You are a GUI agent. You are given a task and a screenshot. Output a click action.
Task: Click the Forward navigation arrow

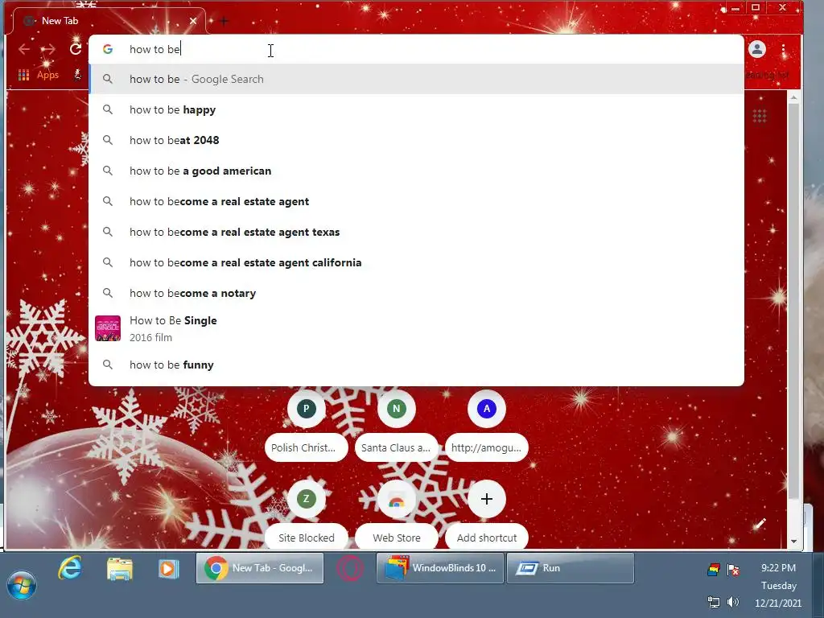48,49
